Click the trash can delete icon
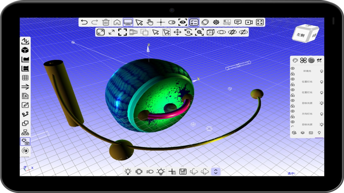The height and width of the screenshot is (193, 344). point(106,22)
